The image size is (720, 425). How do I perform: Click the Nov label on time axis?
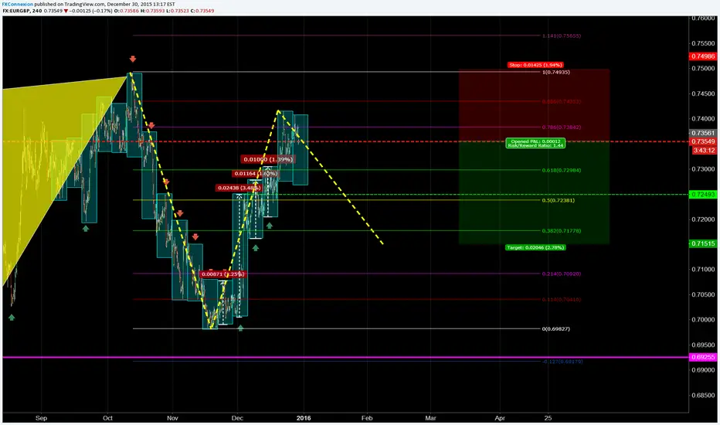tap(172, 418)
